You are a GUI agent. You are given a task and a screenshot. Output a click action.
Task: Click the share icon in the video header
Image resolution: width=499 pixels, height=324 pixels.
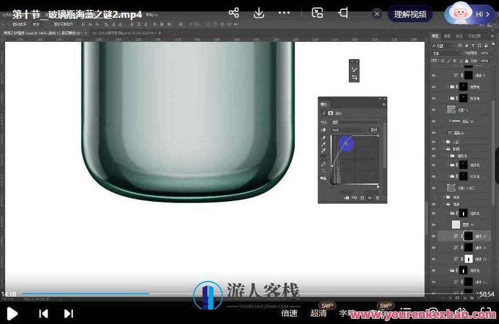point(234,13)
